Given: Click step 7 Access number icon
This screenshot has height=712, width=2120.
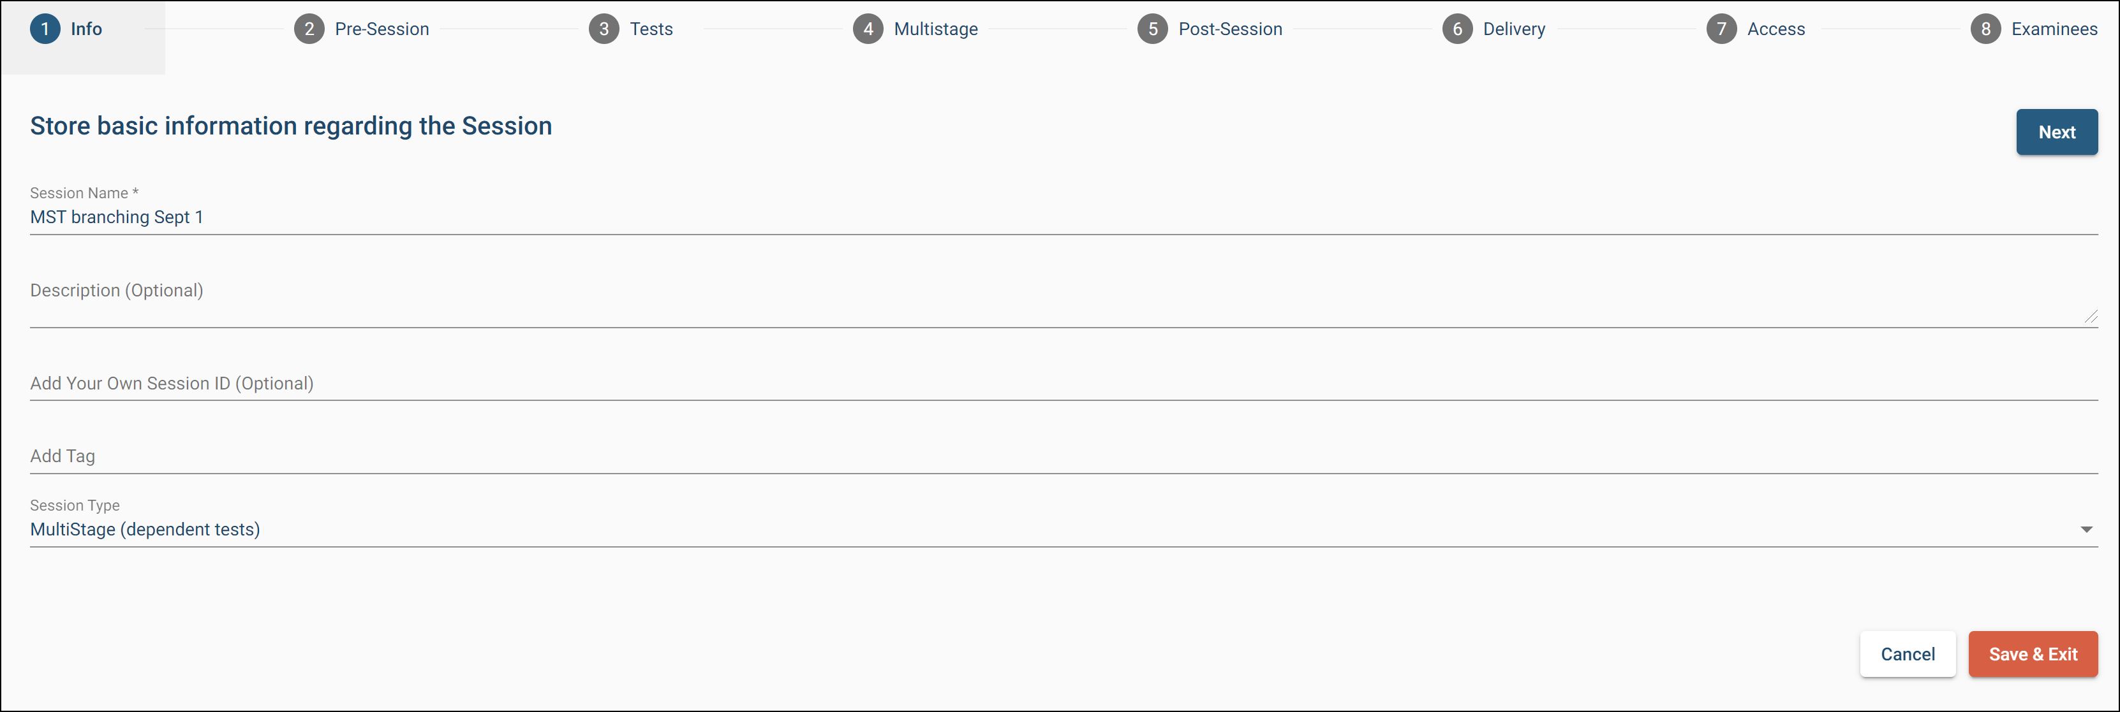Looking at the screenshot, I should 1721,29.
